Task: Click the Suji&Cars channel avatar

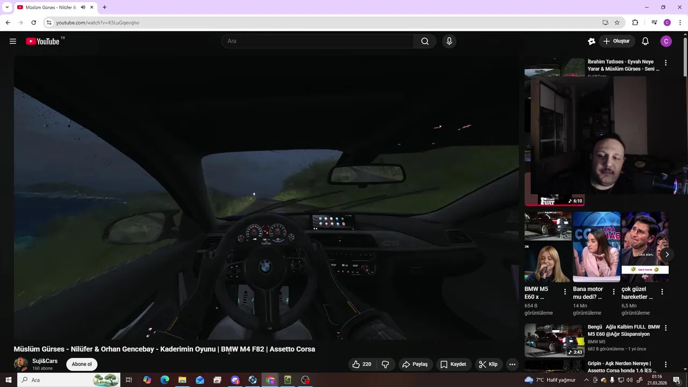Action: [x=21, y=364]
